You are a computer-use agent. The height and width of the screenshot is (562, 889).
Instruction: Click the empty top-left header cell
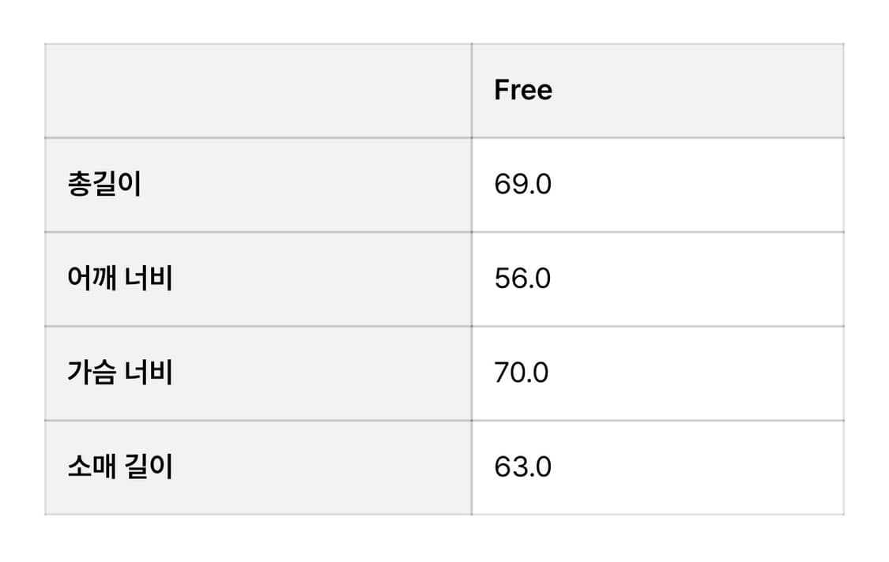tap(258, 90)
